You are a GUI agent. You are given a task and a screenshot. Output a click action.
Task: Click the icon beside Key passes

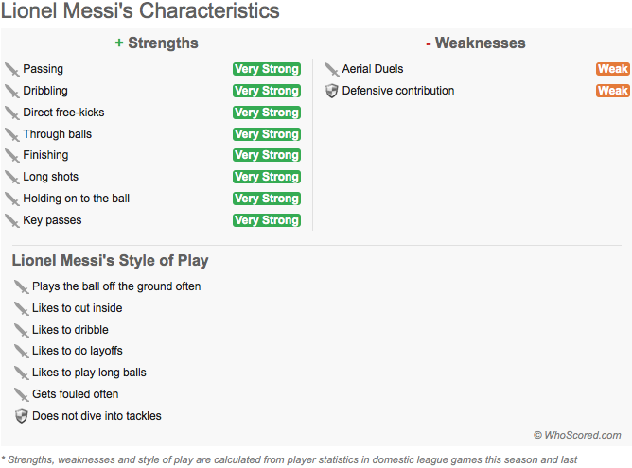coord(12,220)
